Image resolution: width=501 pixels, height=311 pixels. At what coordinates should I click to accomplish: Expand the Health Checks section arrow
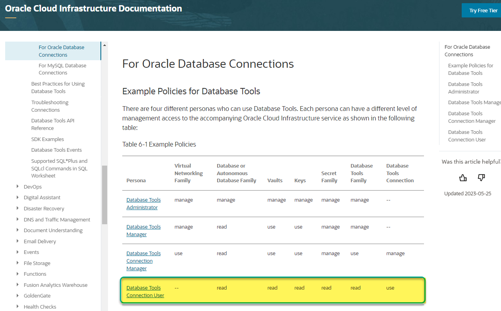click(17, 307)
